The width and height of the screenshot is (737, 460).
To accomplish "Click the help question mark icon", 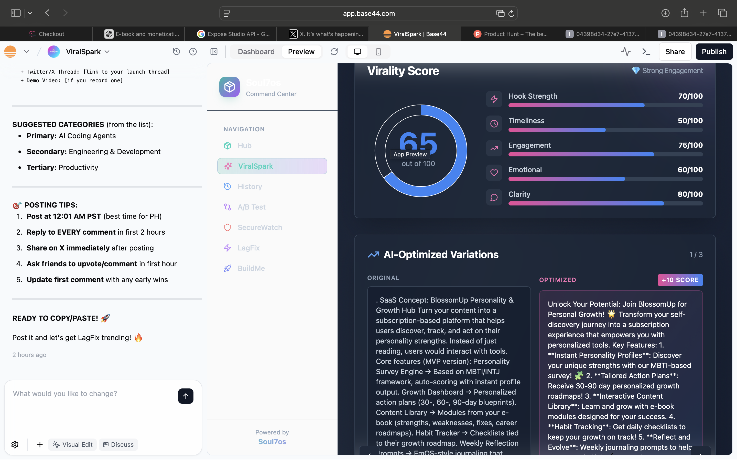I will (193, 51).
